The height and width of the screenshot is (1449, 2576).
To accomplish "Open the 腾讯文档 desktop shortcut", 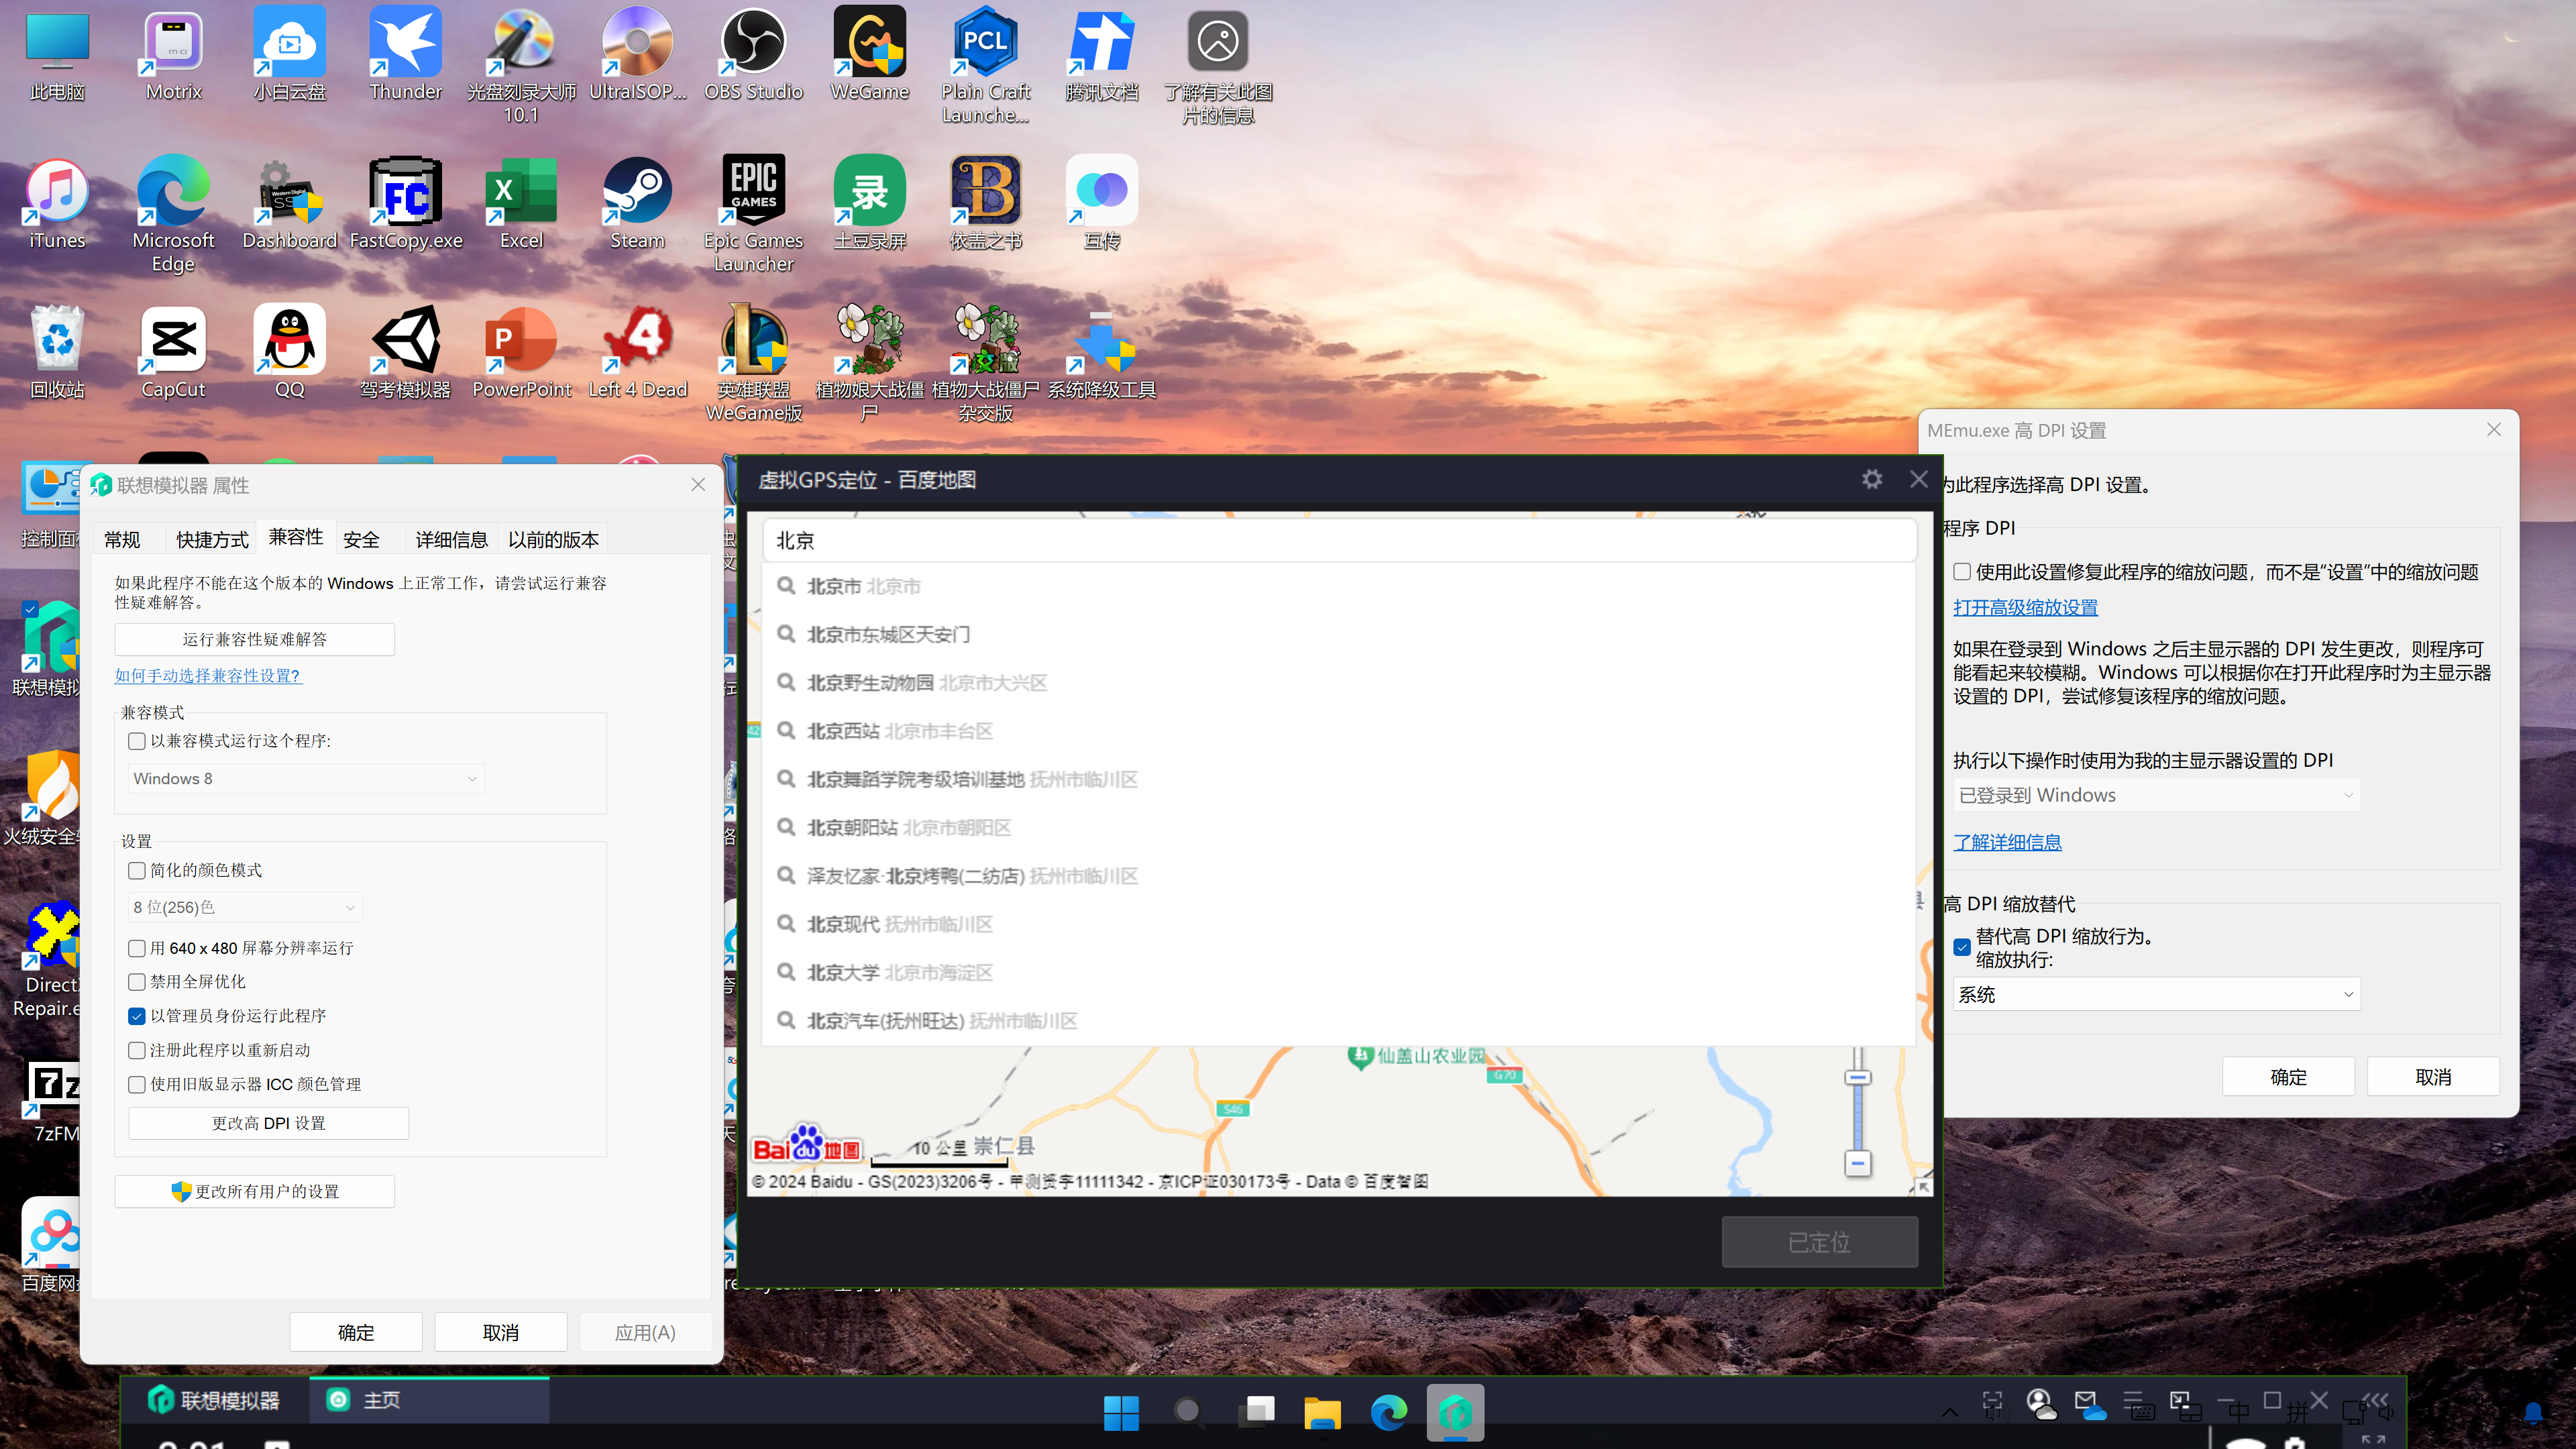I will (1101, 55).
